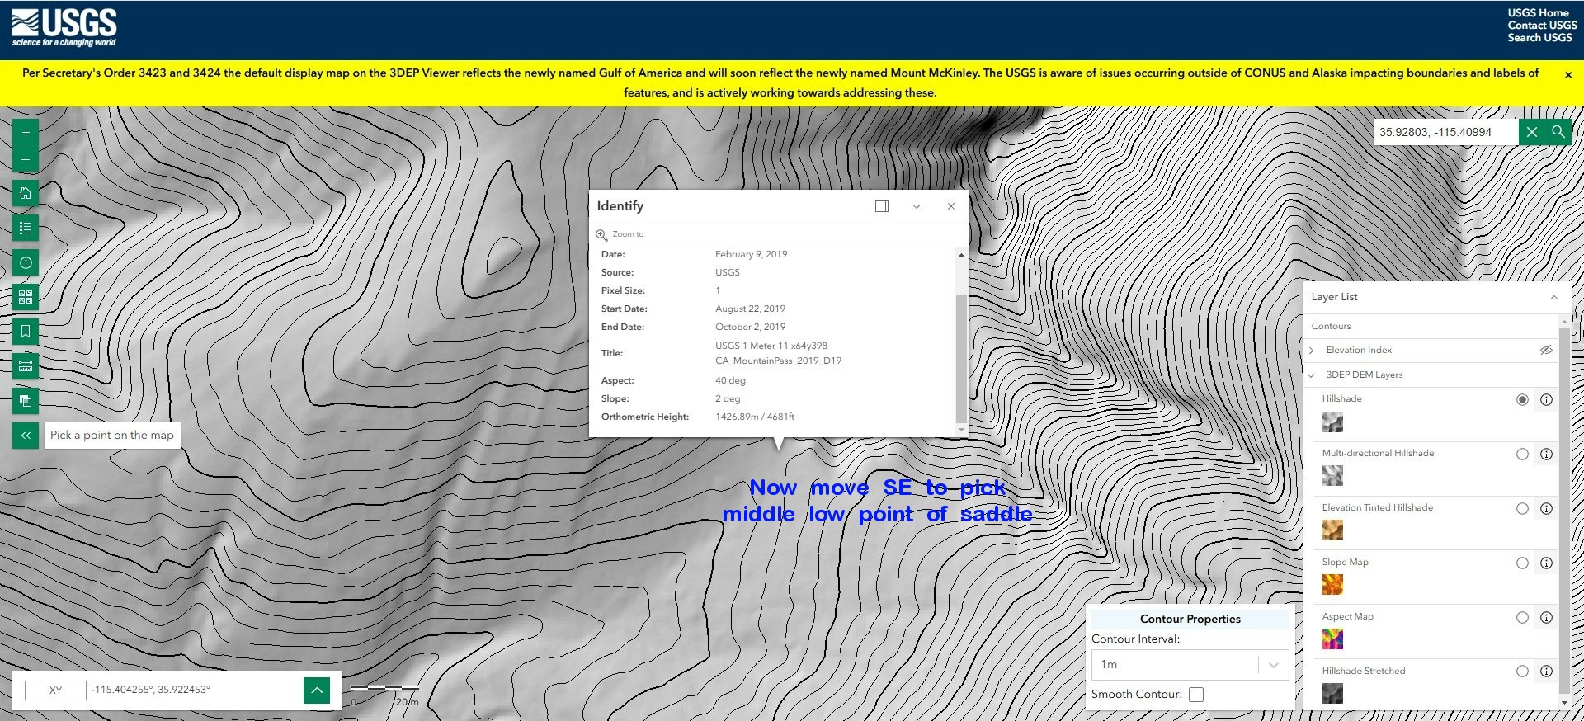Viewport: 1584px width, 721px height.
Task: Select the Hillshade radio button
Action: click(x=1523, y=400)
